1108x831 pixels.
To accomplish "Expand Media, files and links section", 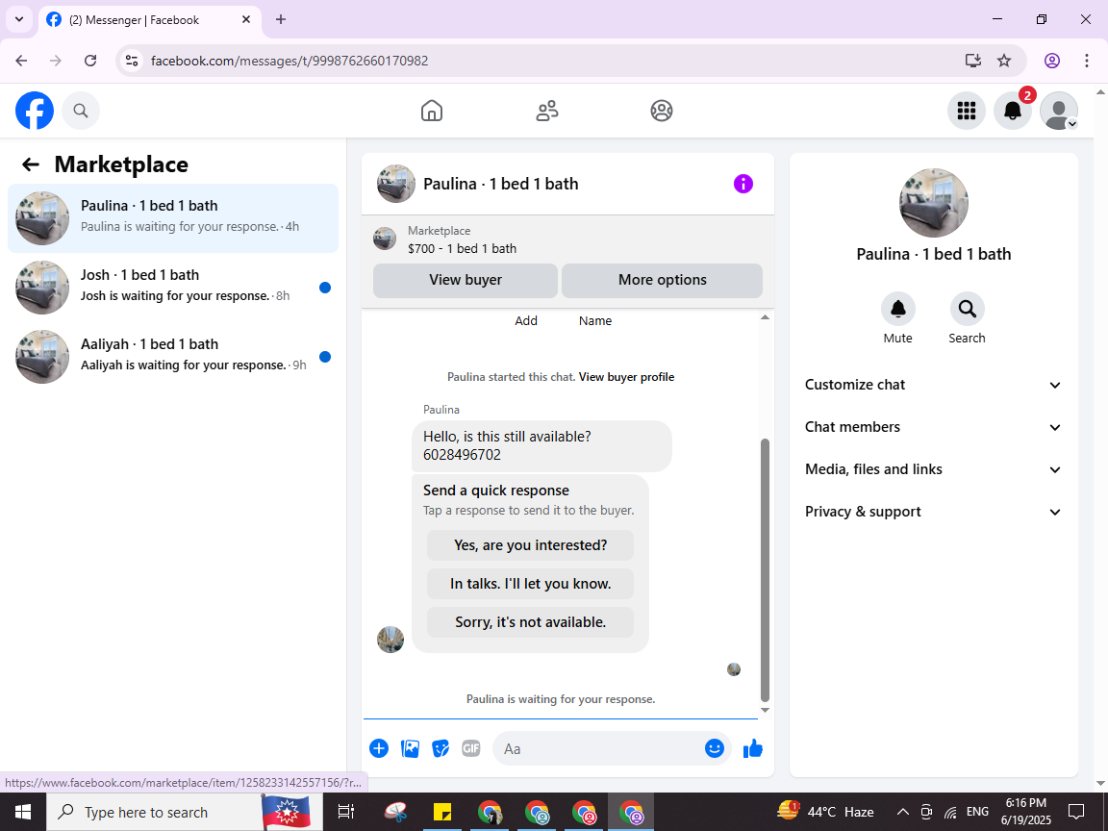I will tap(933, 470).
